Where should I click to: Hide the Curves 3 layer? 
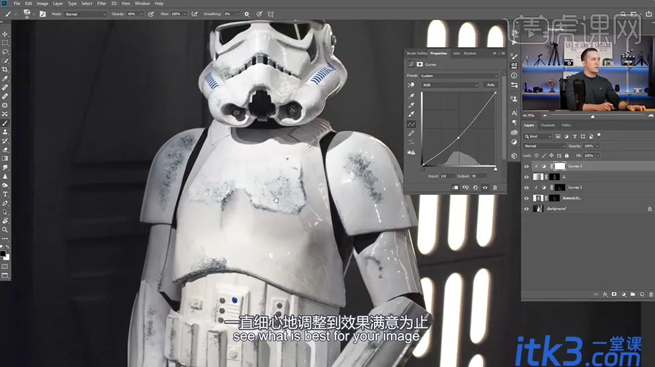pos(527,166)
